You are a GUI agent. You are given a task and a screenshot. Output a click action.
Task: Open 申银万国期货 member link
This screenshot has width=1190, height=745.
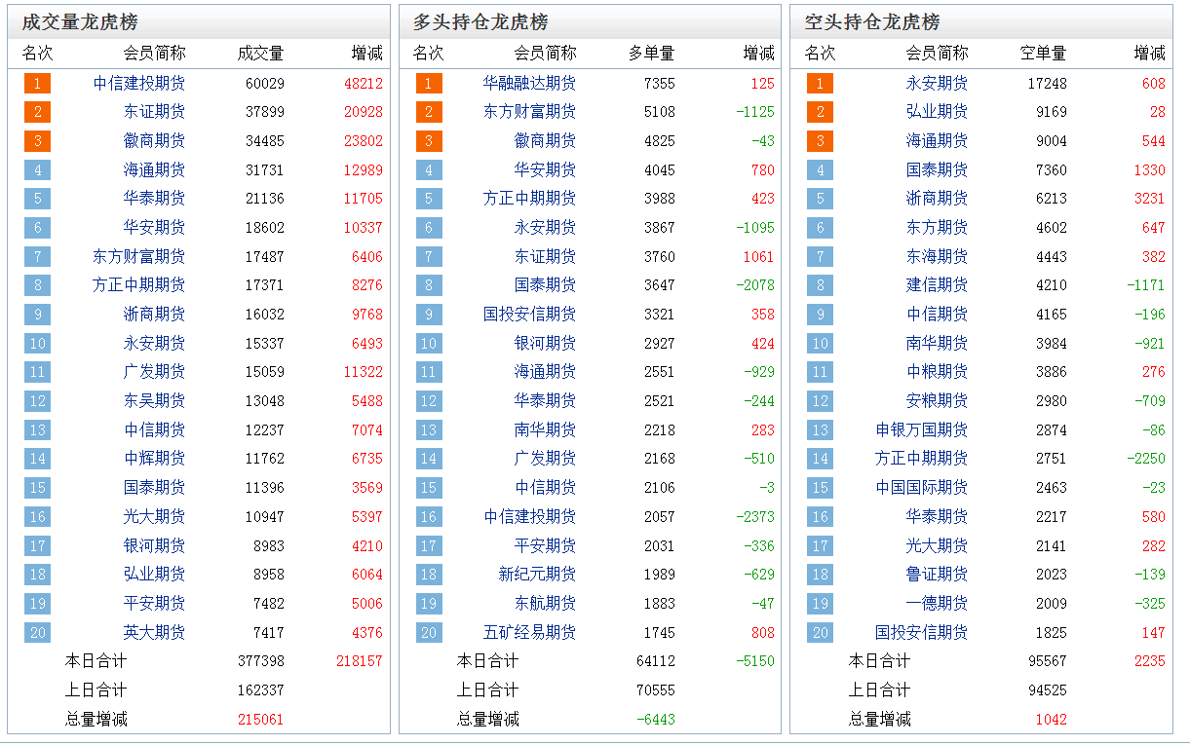921,430
